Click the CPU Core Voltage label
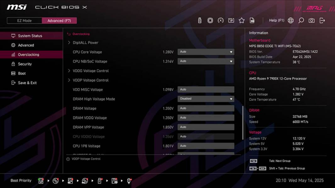Viewport: 335px width, 188px height. click(x=87, y=52)
